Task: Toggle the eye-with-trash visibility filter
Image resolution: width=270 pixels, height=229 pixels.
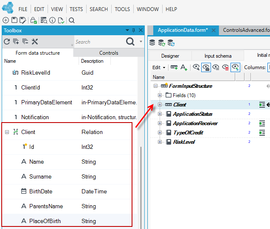Action: coord(225,67)
